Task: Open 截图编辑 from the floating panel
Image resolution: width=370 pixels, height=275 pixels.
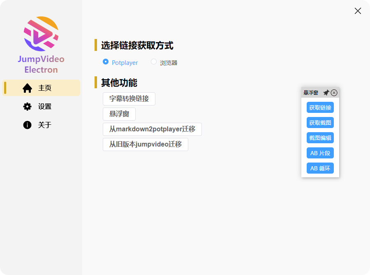Action: click(320, 138)
